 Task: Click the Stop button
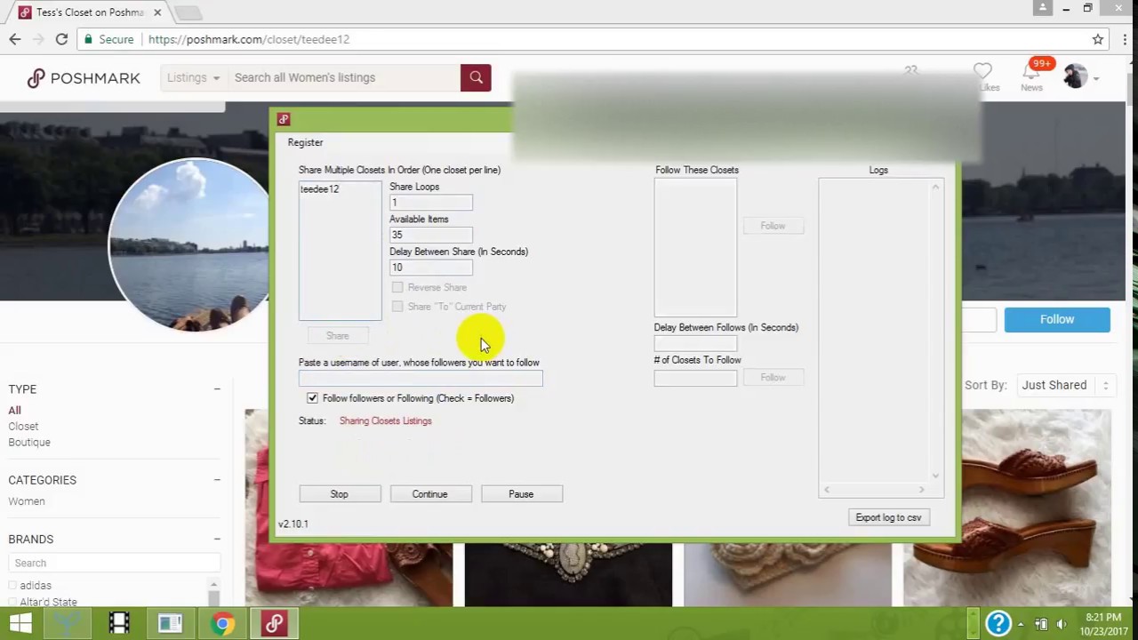(340, 494)
